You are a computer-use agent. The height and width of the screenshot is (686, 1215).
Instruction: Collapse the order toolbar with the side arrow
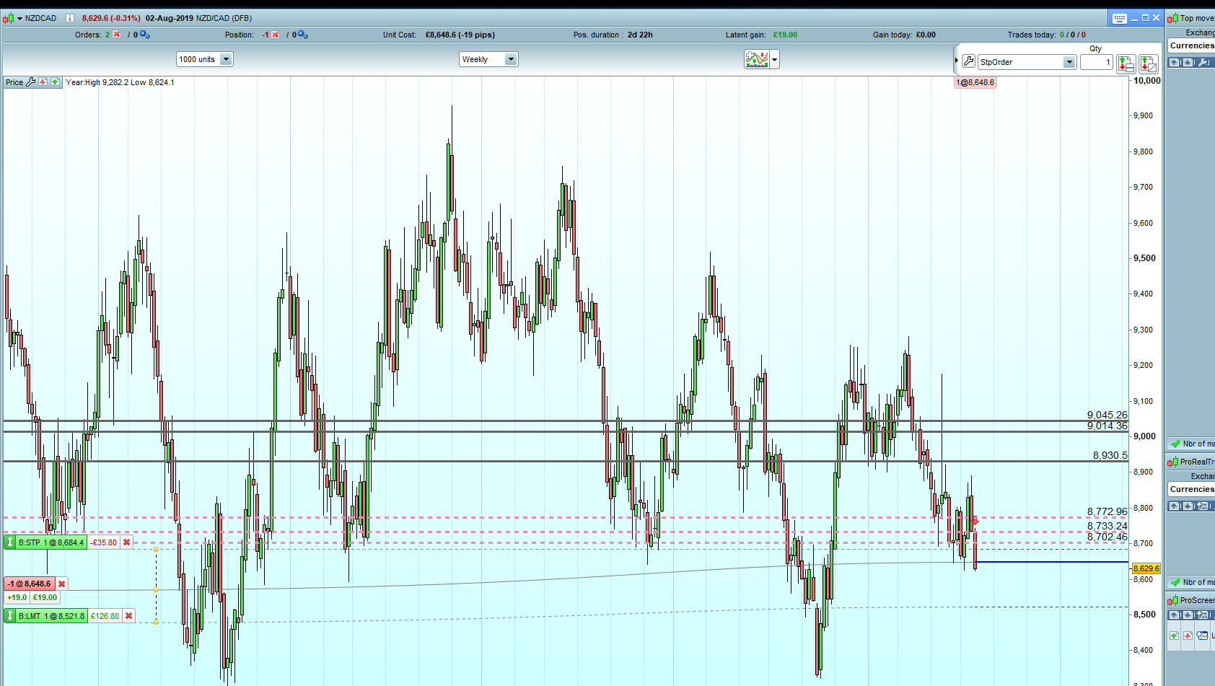957,61
